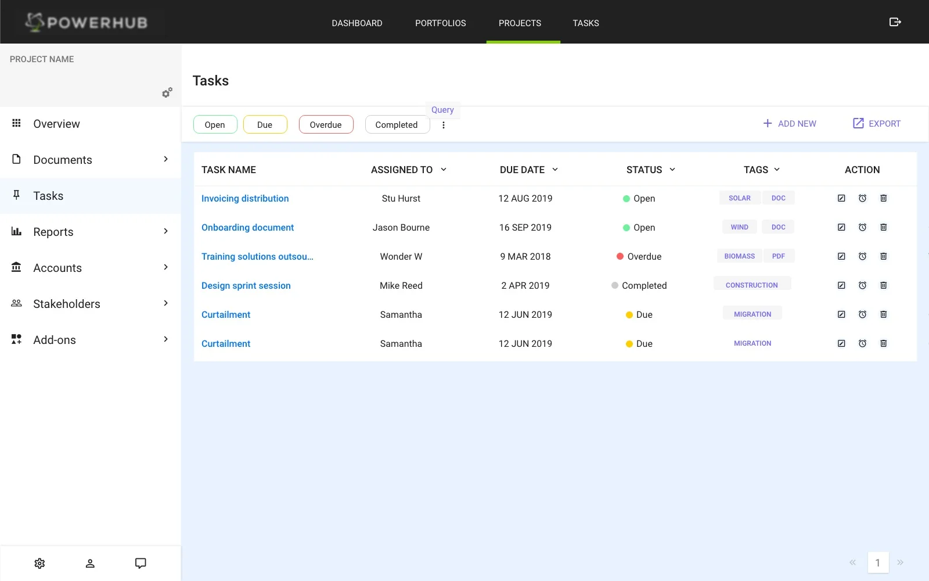The width and height of the screenshot is (929, 581).
Task: Go to next page arrow
Action: click(x=901, y=562)
